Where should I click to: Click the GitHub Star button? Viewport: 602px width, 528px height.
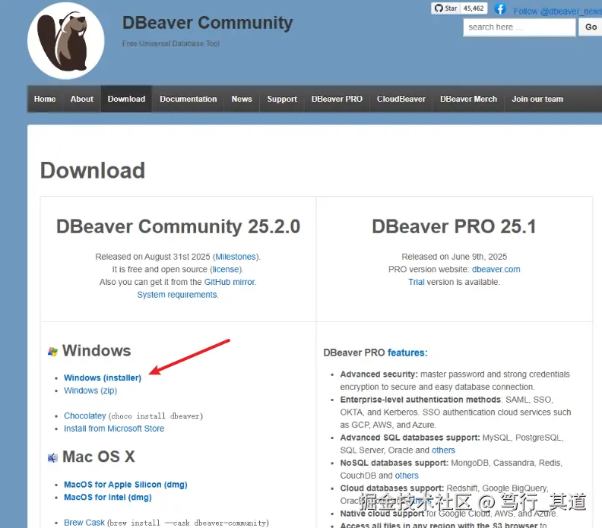pos(445,8)
